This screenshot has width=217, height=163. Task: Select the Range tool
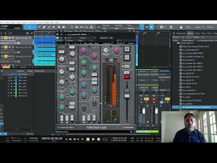tap(34, 27)
